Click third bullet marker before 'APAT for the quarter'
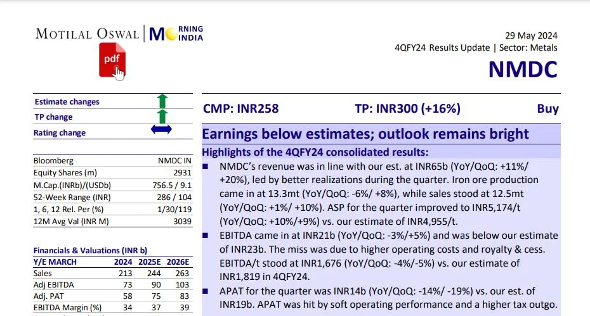This screenshot has height=316, width=590. [206, 291]
